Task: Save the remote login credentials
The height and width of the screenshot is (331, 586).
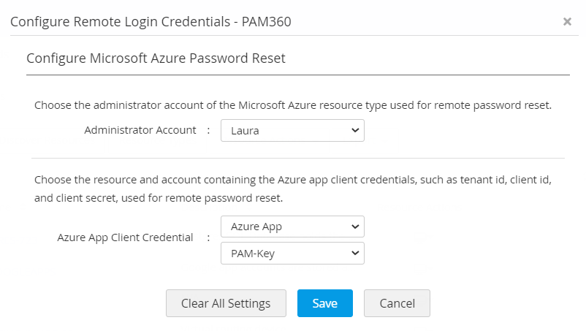Action: coord(324,303)
